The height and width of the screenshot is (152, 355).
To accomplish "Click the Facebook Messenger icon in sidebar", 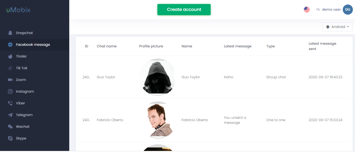I will coord(10,45).
